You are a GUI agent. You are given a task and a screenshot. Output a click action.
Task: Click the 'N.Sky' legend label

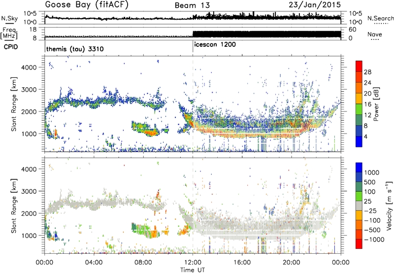pyautogui.click(x=9, y=18)
